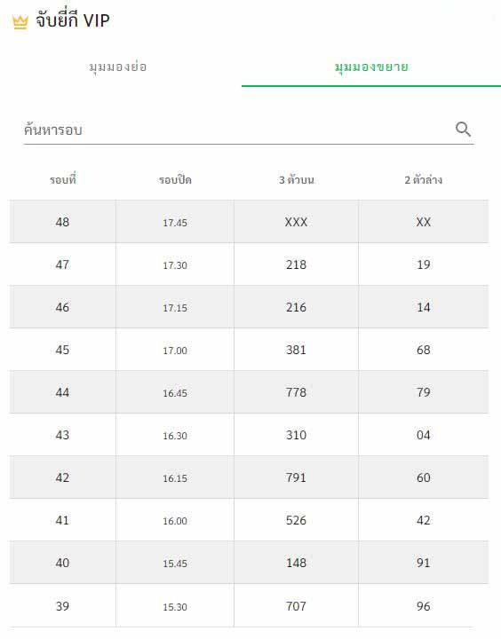This screenshot has height=639, width=501.
Task: Click closing time 17.30 cell
Action: 175,265
